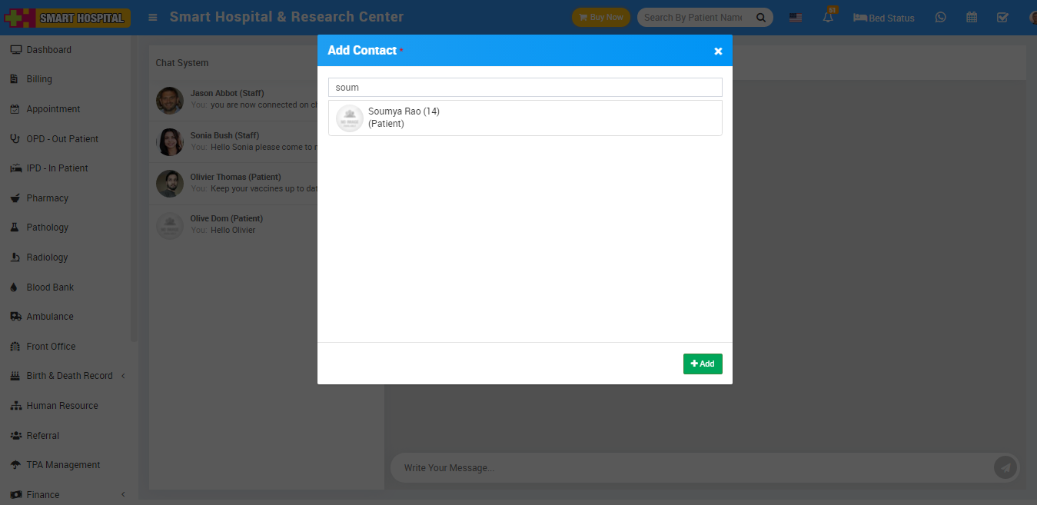Viewport: 1037px width, 505px height.
Task: Open Pharmacy from the sidebar
Action: pyautogui.click(x=47, y=198)
